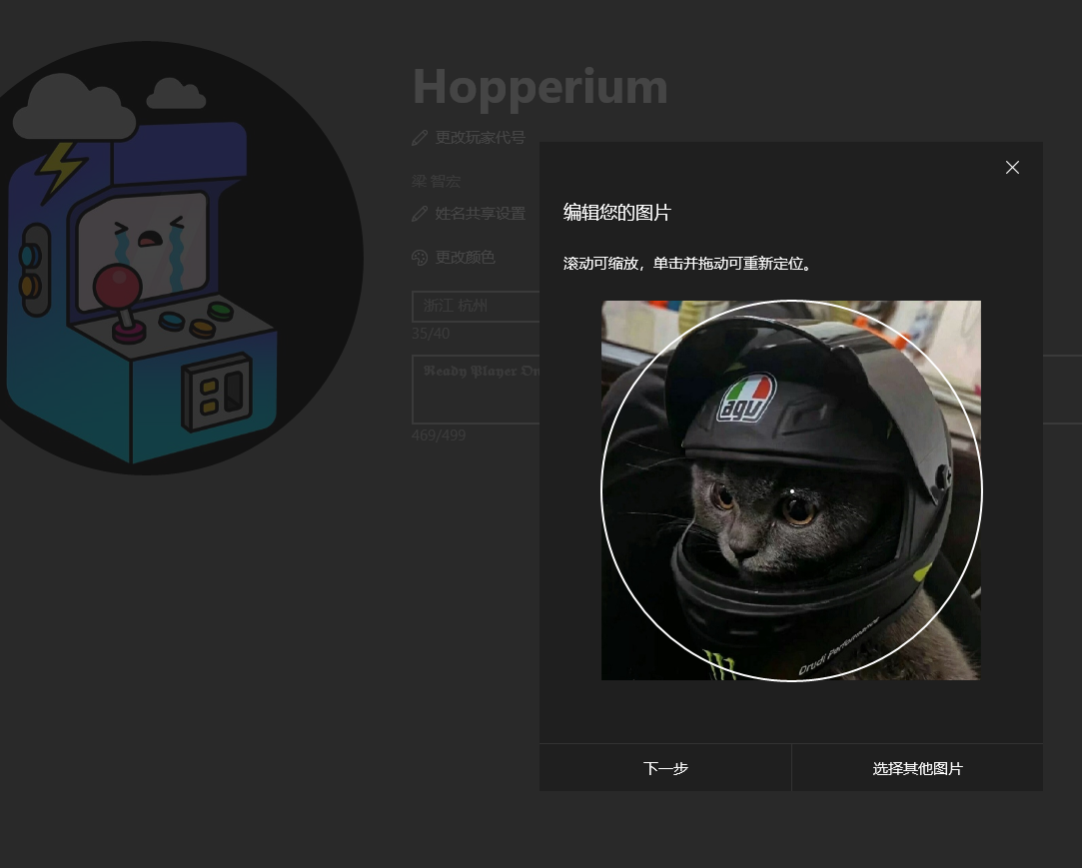The width and height of the screenshot is (1082, 868).
Task: Click the pencil icon beside 更改玩家代号
Action: coord(420,138)
